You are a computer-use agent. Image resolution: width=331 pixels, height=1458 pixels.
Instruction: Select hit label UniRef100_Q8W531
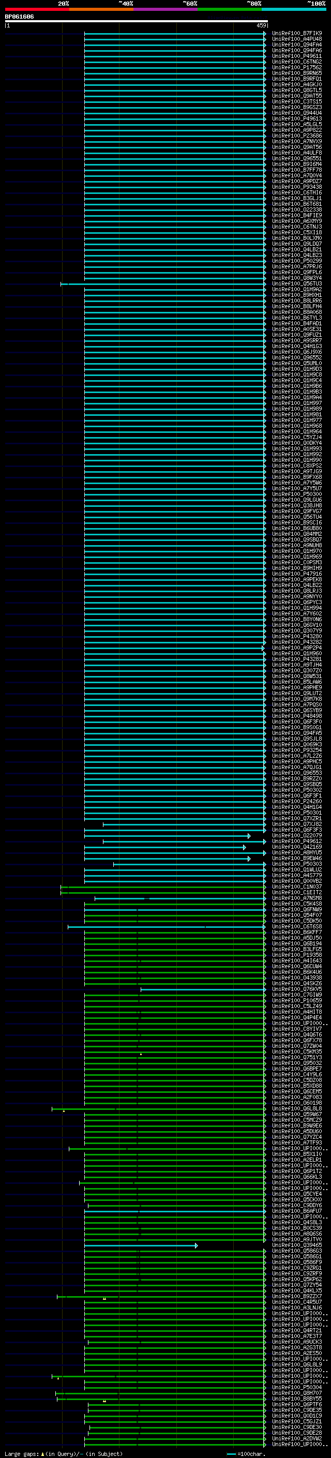tap(297, 677)
